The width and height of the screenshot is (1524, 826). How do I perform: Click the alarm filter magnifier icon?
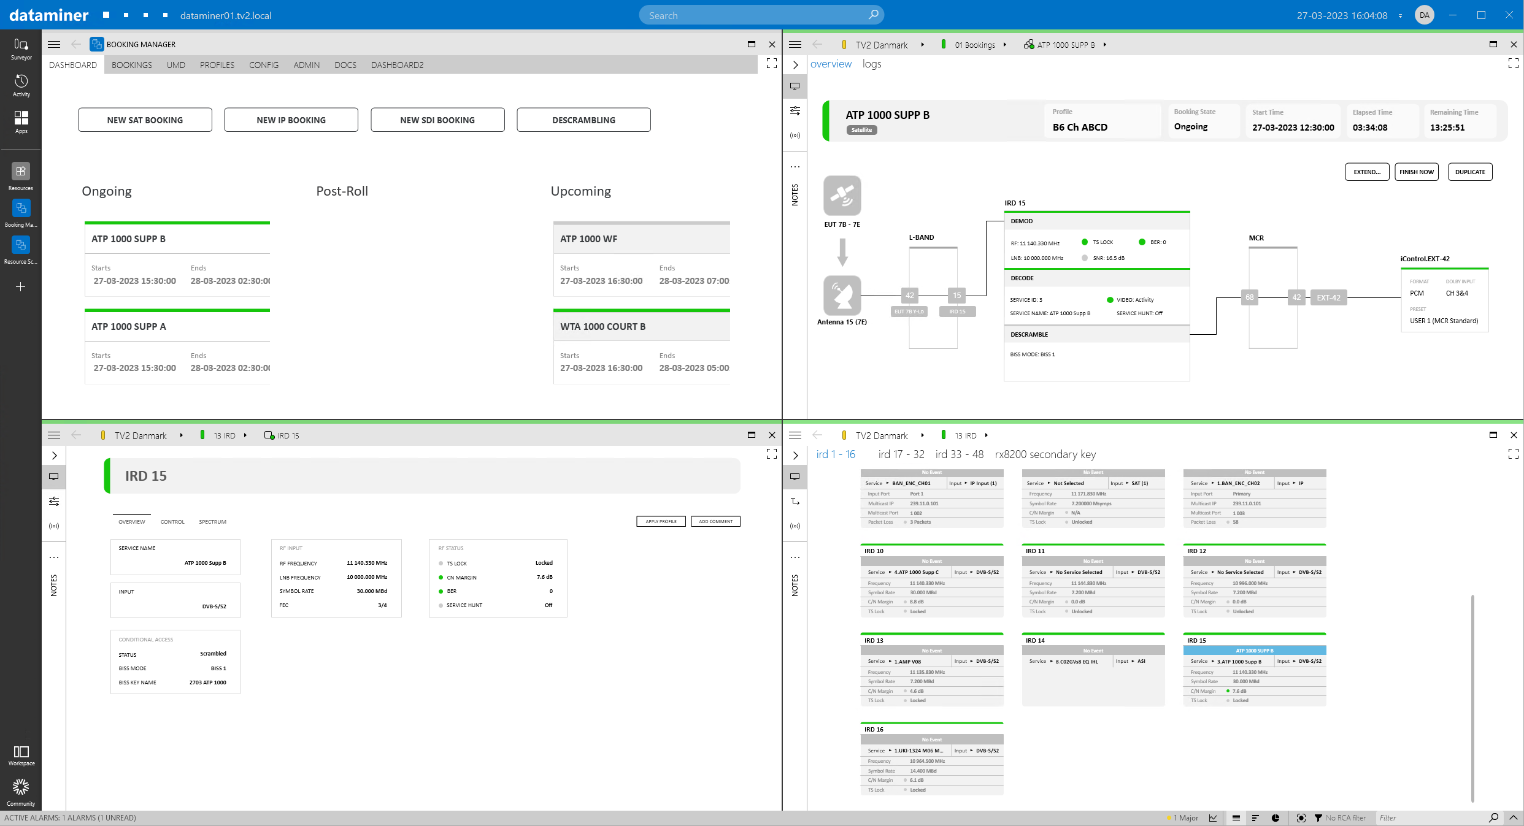tap(1493, 818)
